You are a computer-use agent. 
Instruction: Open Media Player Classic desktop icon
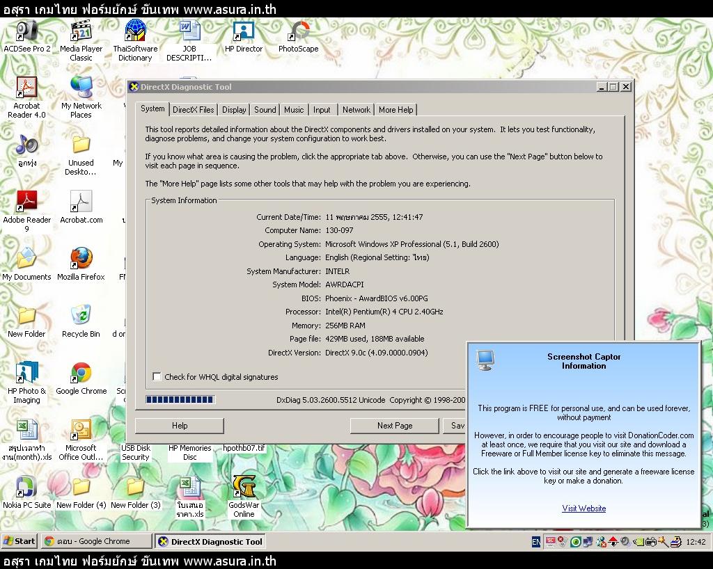(x=81, y=41)
